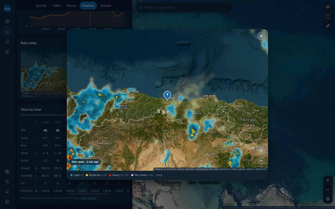Screen dimensions: 335x209
Task: Click the 'Rain radar' panel heading
Action: [29, 43]
